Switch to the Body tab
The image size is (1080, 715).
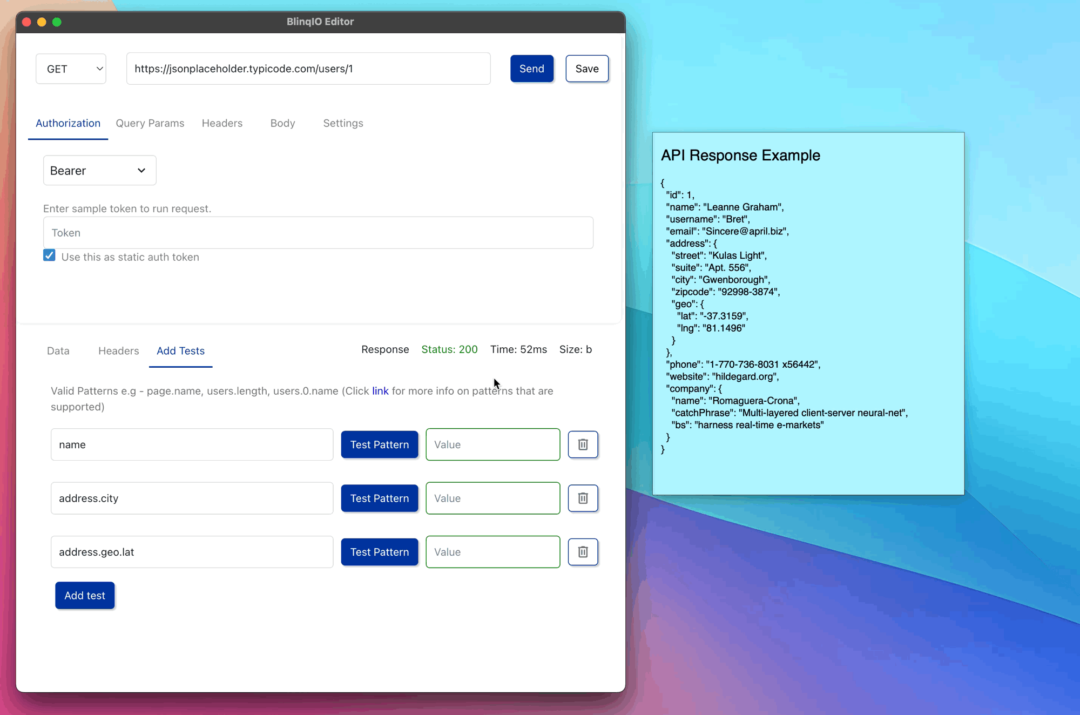[x=282, y=123]
